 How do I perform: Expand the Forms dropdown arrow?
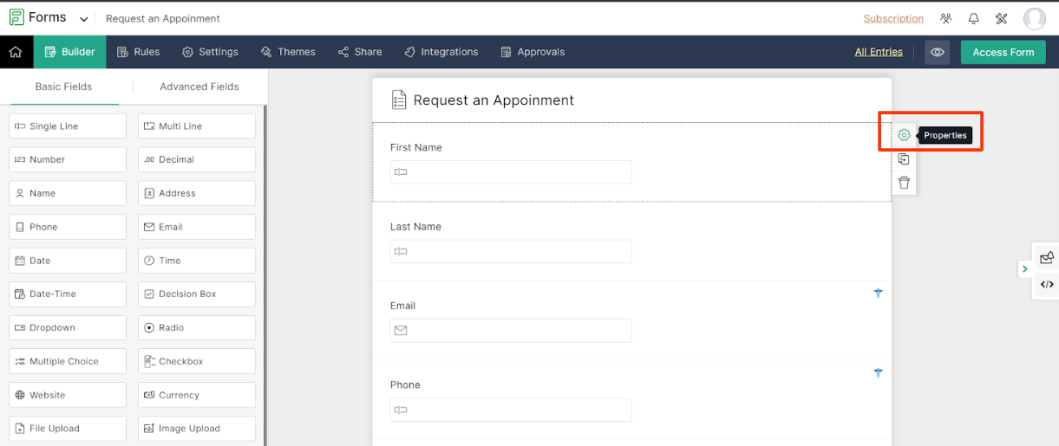point(83,19)
